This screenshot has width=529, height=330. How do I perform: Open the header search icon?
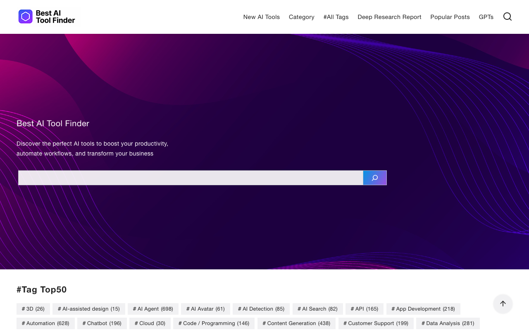click(x=507, y=16)
